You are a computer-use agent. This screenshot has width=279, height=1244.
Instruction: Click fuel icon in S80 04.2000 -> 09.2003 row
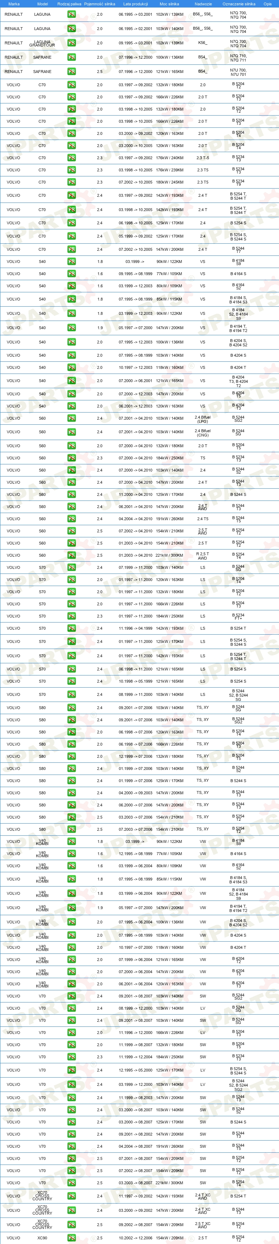(71, 793)
